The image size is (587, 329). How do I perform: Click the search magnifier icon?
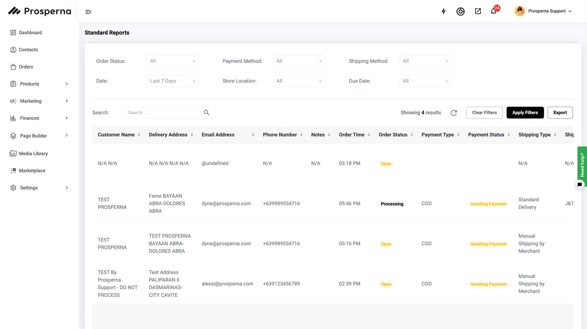pyautogui.click(x=206, y=112)
